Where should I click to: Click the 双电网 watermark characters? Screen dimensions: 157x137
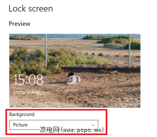tap(49, 130)
